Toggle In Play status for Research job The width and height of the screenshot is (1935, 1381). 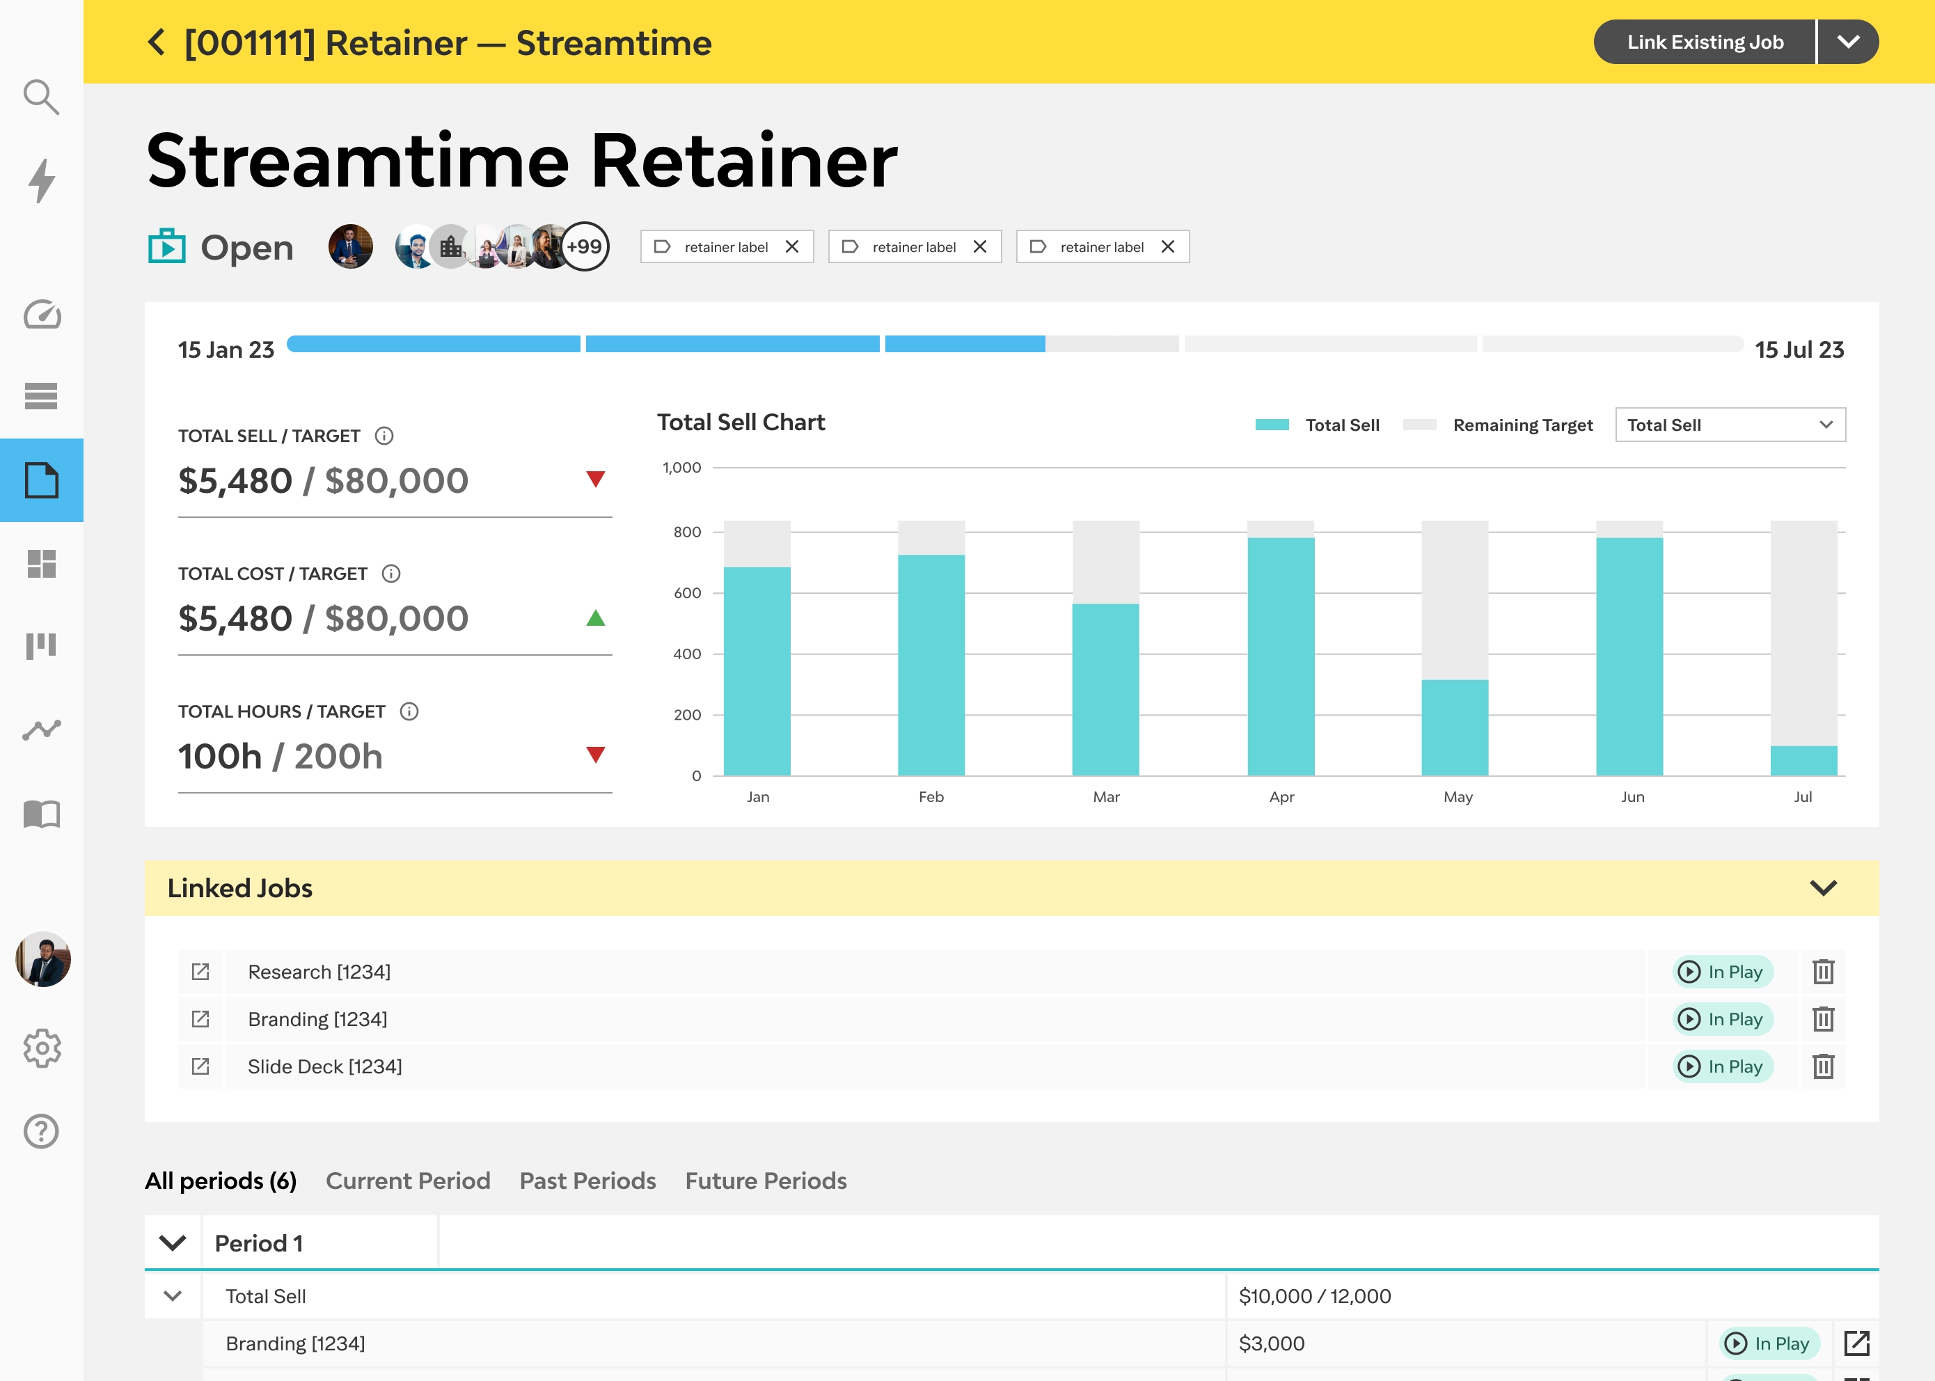tap(1723, 971)
